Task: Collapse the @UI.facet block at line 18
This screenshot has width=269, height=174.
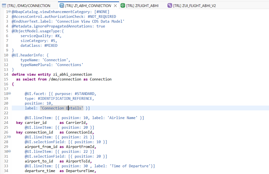Action: pyautogui.click(x=10, y=94)
